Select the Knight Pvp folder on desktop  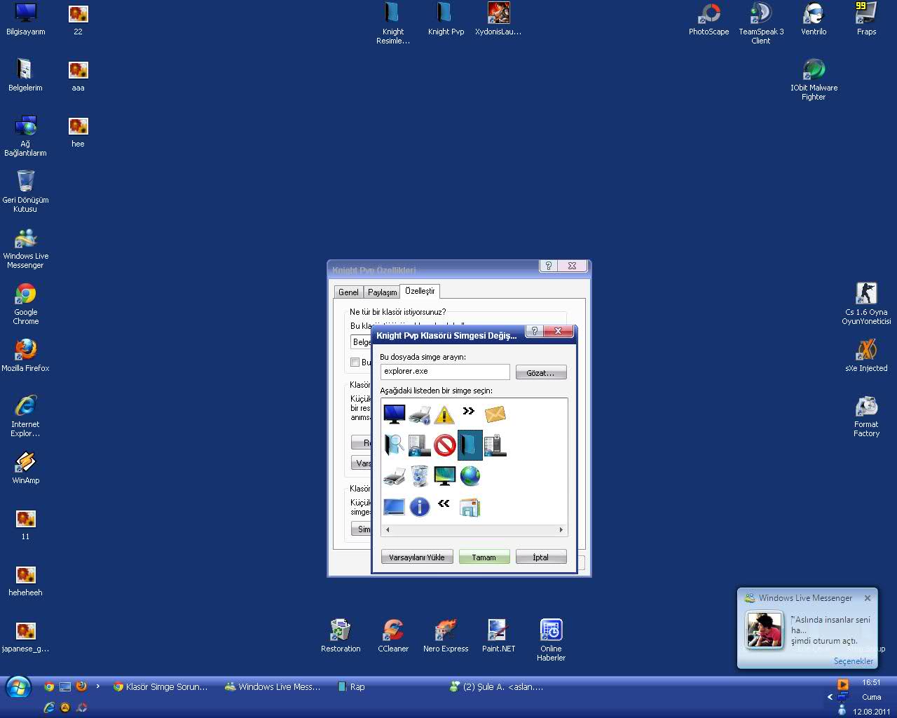click(x=446, y=19)
